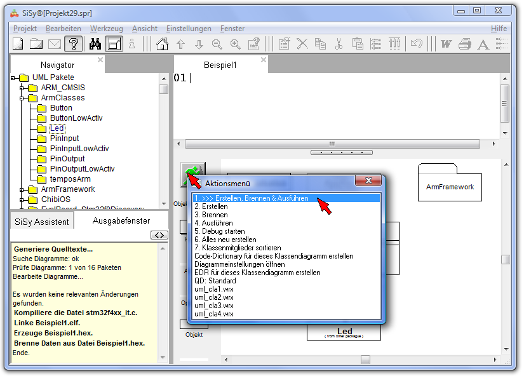Toggle the panel view toolbar button
524x378 pixels.
click(114, 44)
